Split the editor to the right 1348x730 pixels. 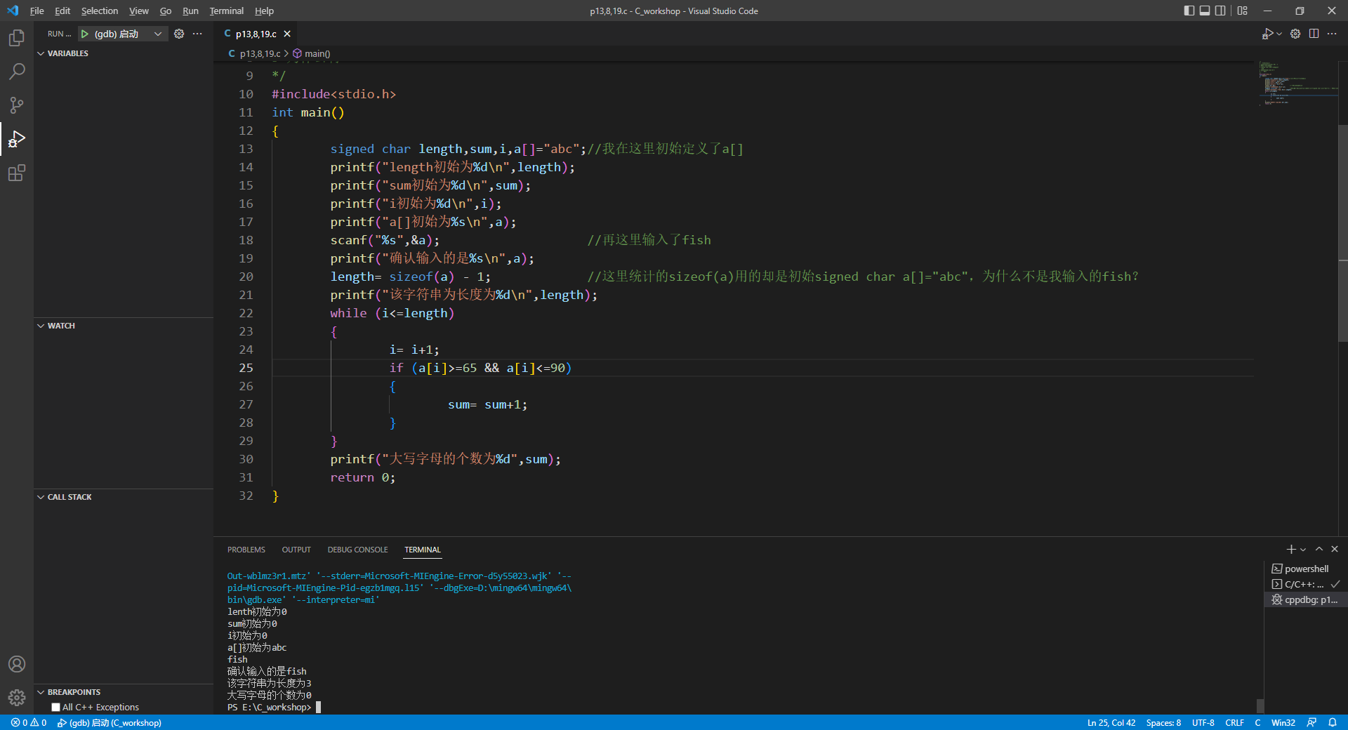point(1314,34)
